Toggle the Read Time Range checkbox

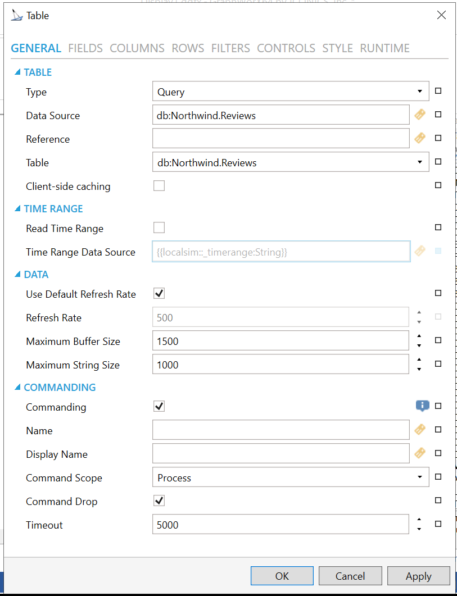point(159,228)
